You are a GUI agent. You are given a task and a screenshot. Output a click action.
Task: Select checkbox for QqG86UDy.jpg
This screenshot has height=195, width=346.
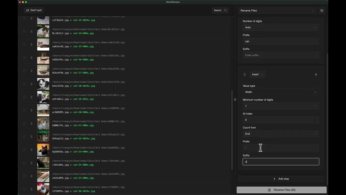(x=24, y=150)
